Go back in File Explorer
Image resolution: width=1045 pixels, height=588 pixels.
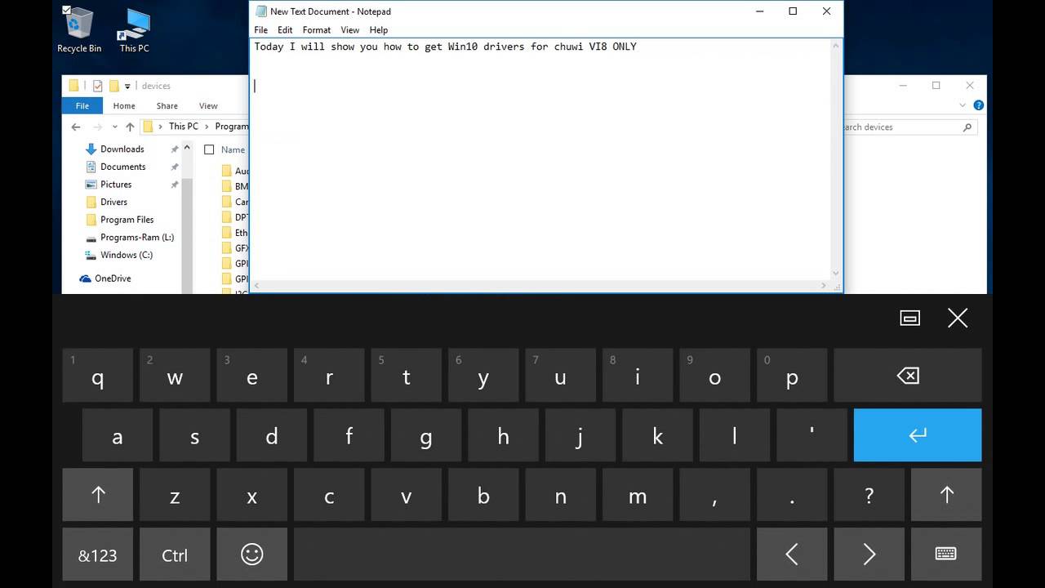[x=76, y=127]
